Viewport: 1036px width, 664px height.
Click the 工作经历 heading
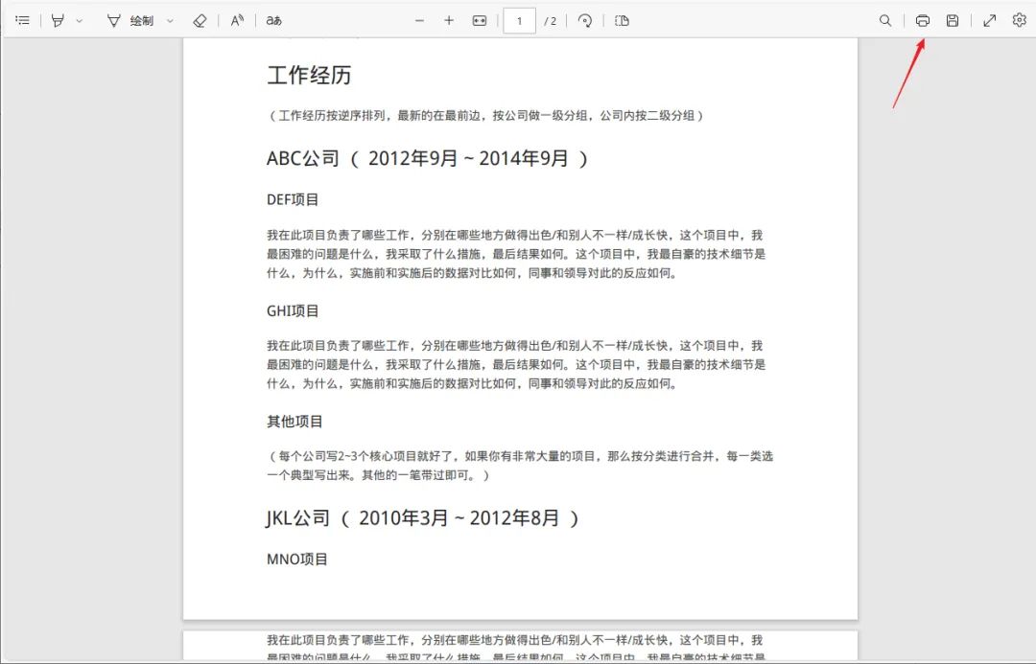click(309, 76)
